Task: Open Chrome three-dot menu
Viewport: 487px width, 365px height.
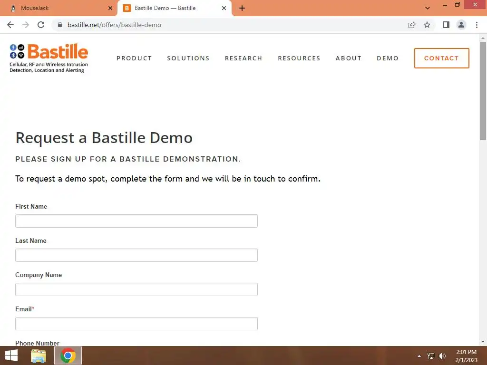Action: (477, 25)
